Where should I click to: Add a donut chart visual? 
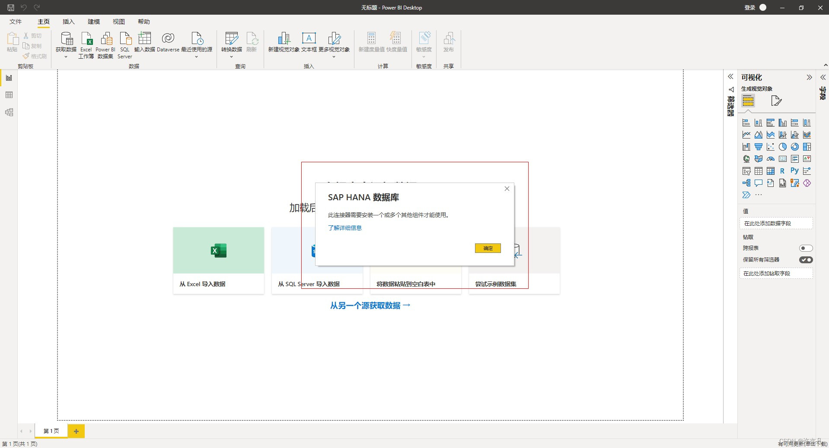[x=794, y=147]
